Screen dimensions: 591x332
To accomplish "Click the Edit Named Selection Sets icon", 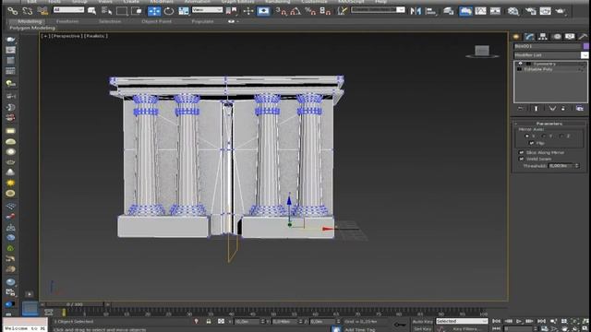I will (342, 11).
